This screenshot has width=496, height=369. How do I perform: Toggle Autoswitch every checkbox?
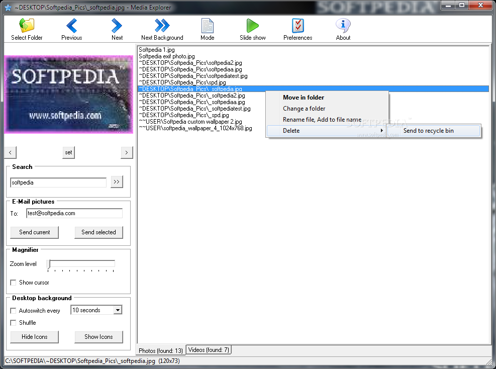pyautogui.click(x=13, y=311)
